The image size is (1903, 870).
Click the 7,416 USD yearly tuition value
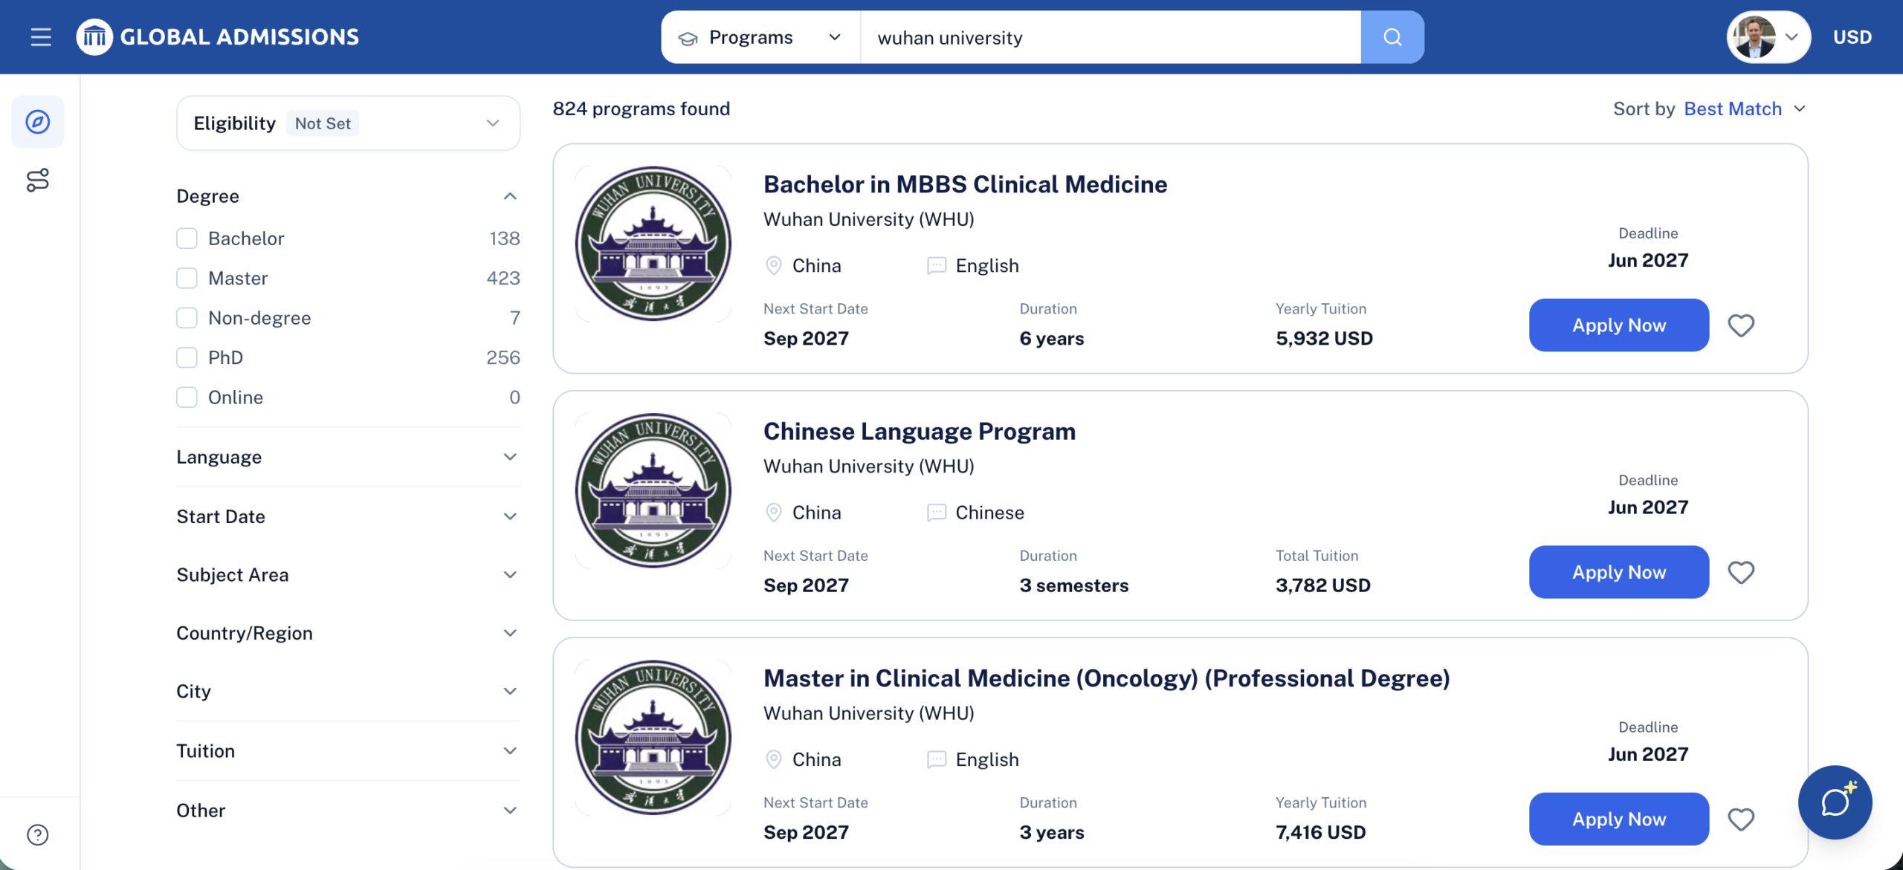[x=1320, y=833]
